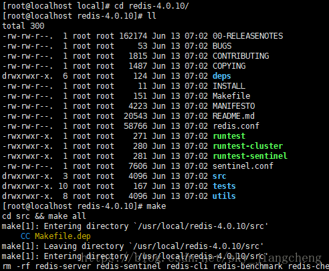Click the link count 10 in tests row

(x=63, y=186)
